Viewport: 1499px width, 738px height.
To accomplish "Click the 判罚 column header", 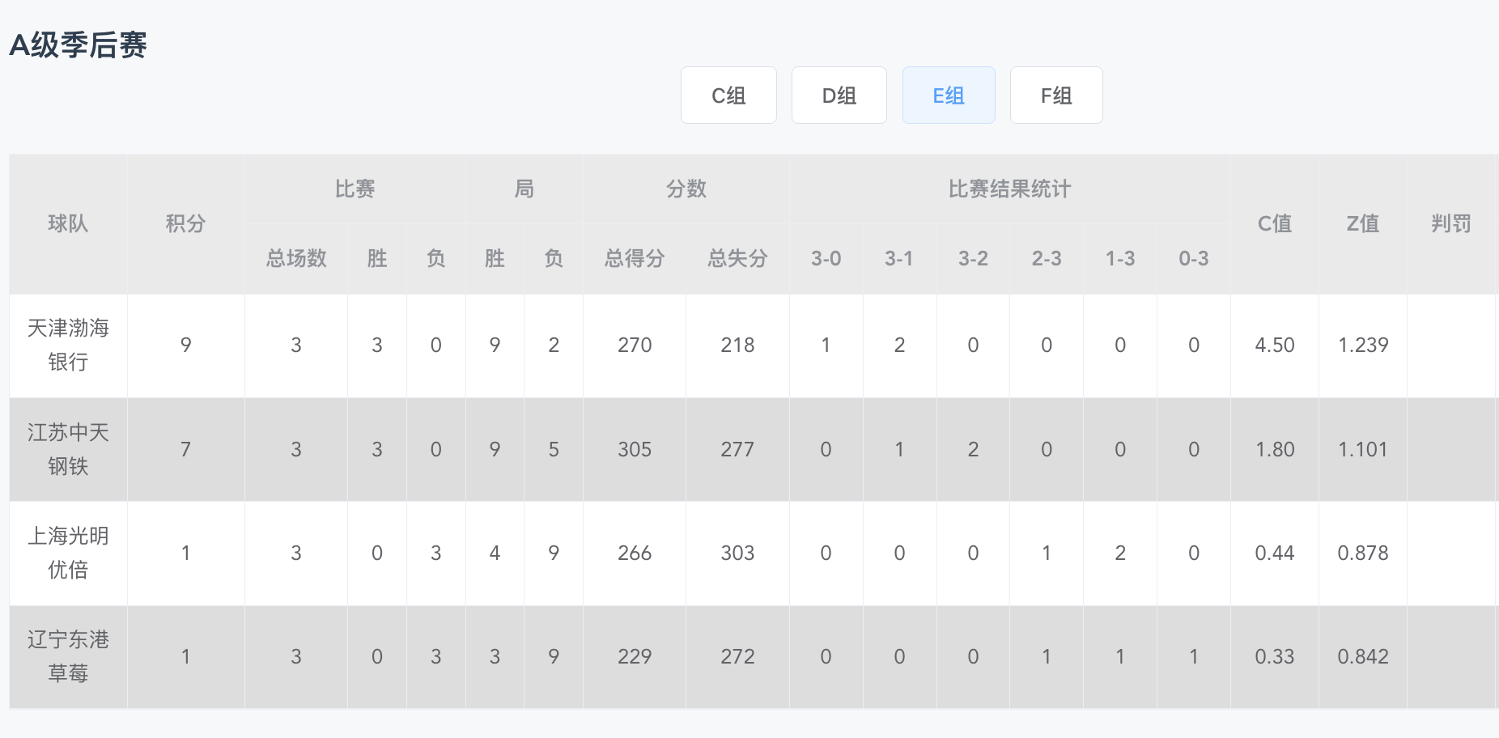I will [x=1450, y=223].
